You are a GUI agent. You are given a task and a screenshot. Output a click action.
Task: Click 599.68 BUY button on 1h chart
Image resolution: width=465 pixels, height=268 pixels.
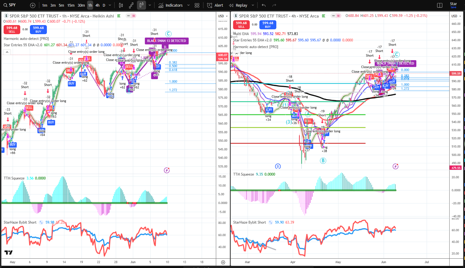pos(38,29)
